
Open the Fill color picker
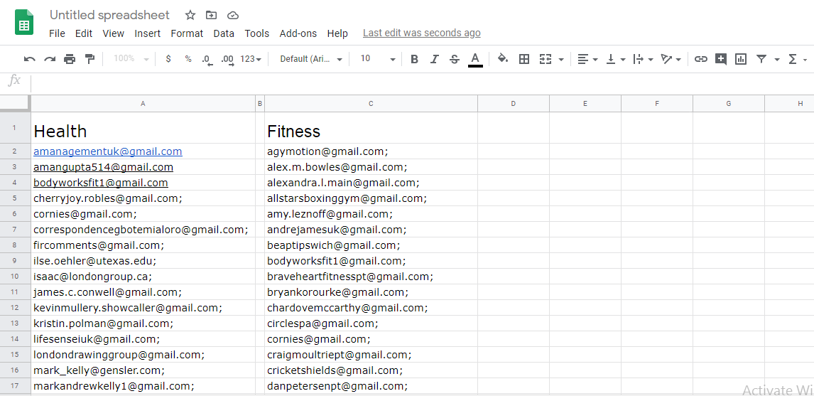[x=503, y=59]
